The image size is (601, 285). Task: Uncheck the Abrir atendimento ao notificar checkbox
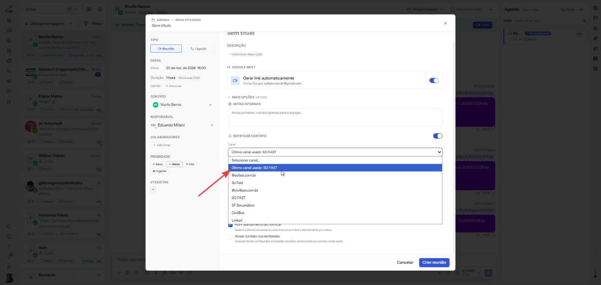pos(230,225)
